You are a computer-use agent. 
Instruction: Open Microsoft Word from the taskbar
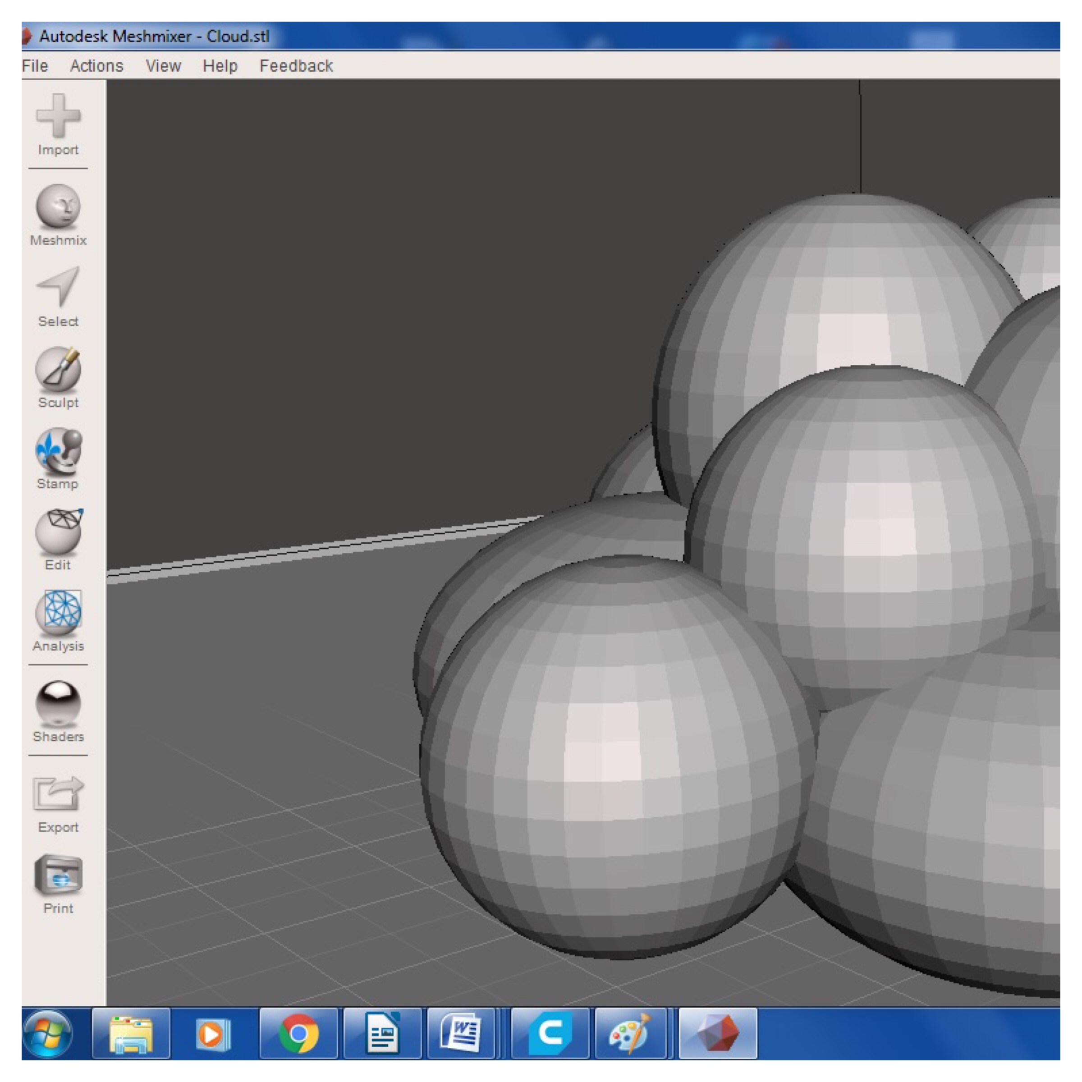(x=460, y=1034)
